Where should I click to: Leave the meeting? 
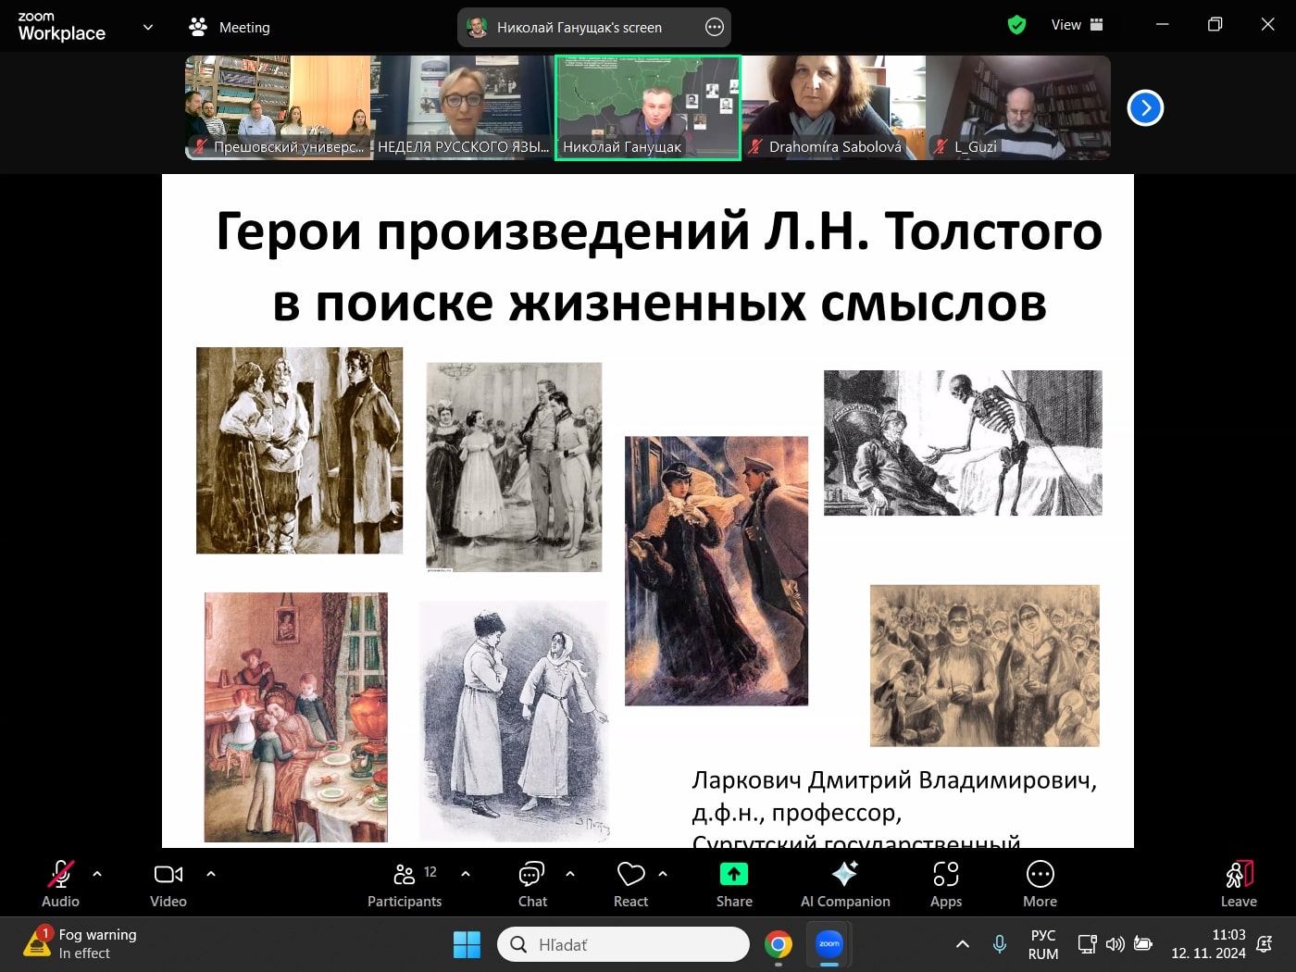pos(1239,884)
